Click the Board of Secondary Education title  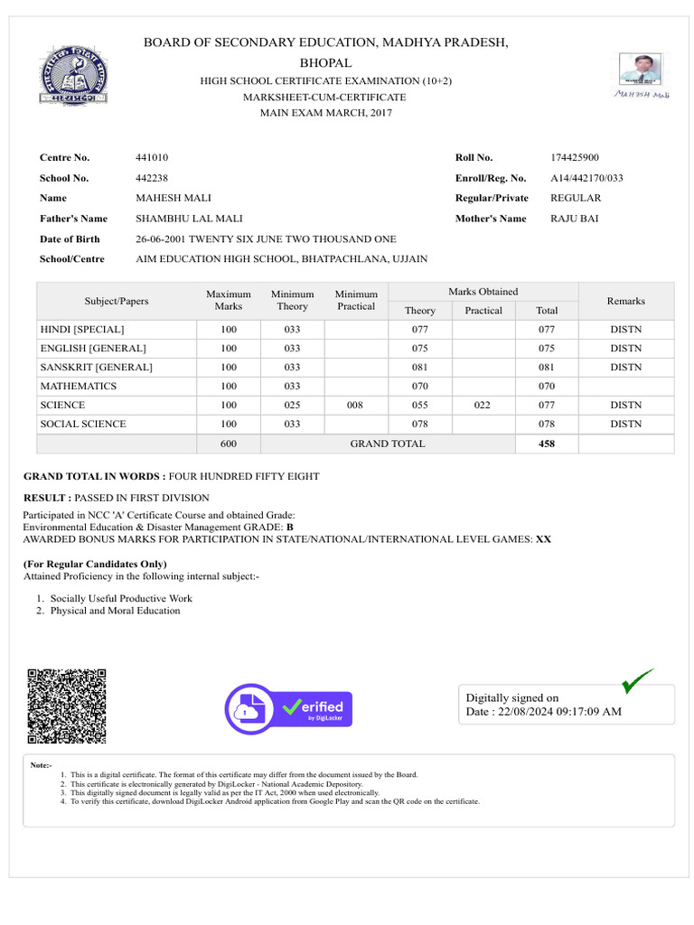point(325,52)
